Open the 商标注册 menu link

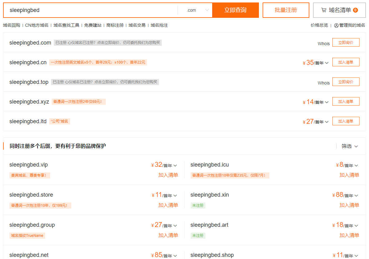[115, 26]
